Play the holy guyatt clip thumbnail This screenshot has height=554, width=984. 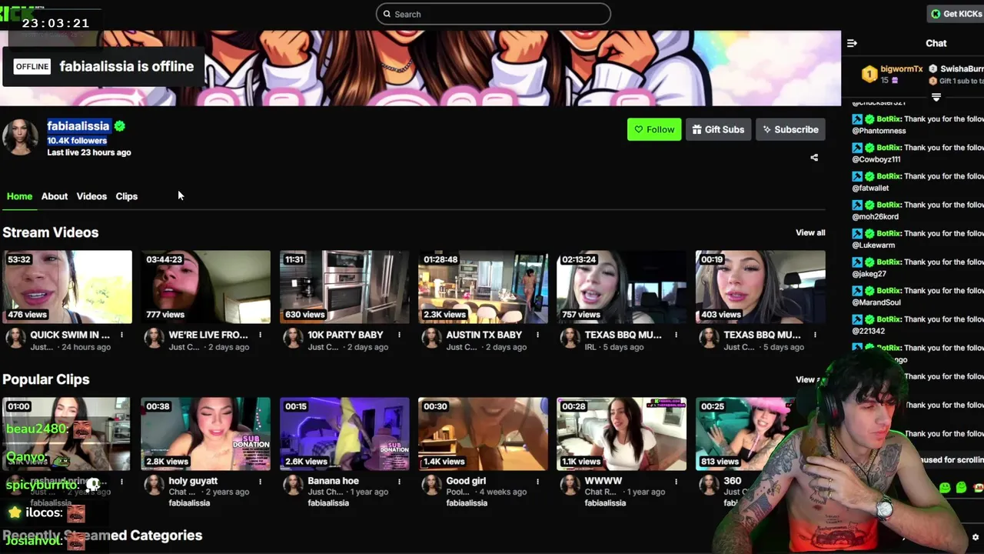click(205, 434)
